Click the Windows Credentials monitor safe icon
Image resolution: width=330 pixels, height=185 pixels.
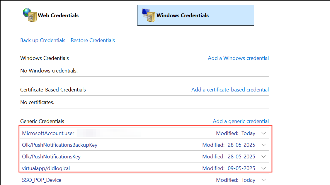pyautogui.click(x=149, y=15)
